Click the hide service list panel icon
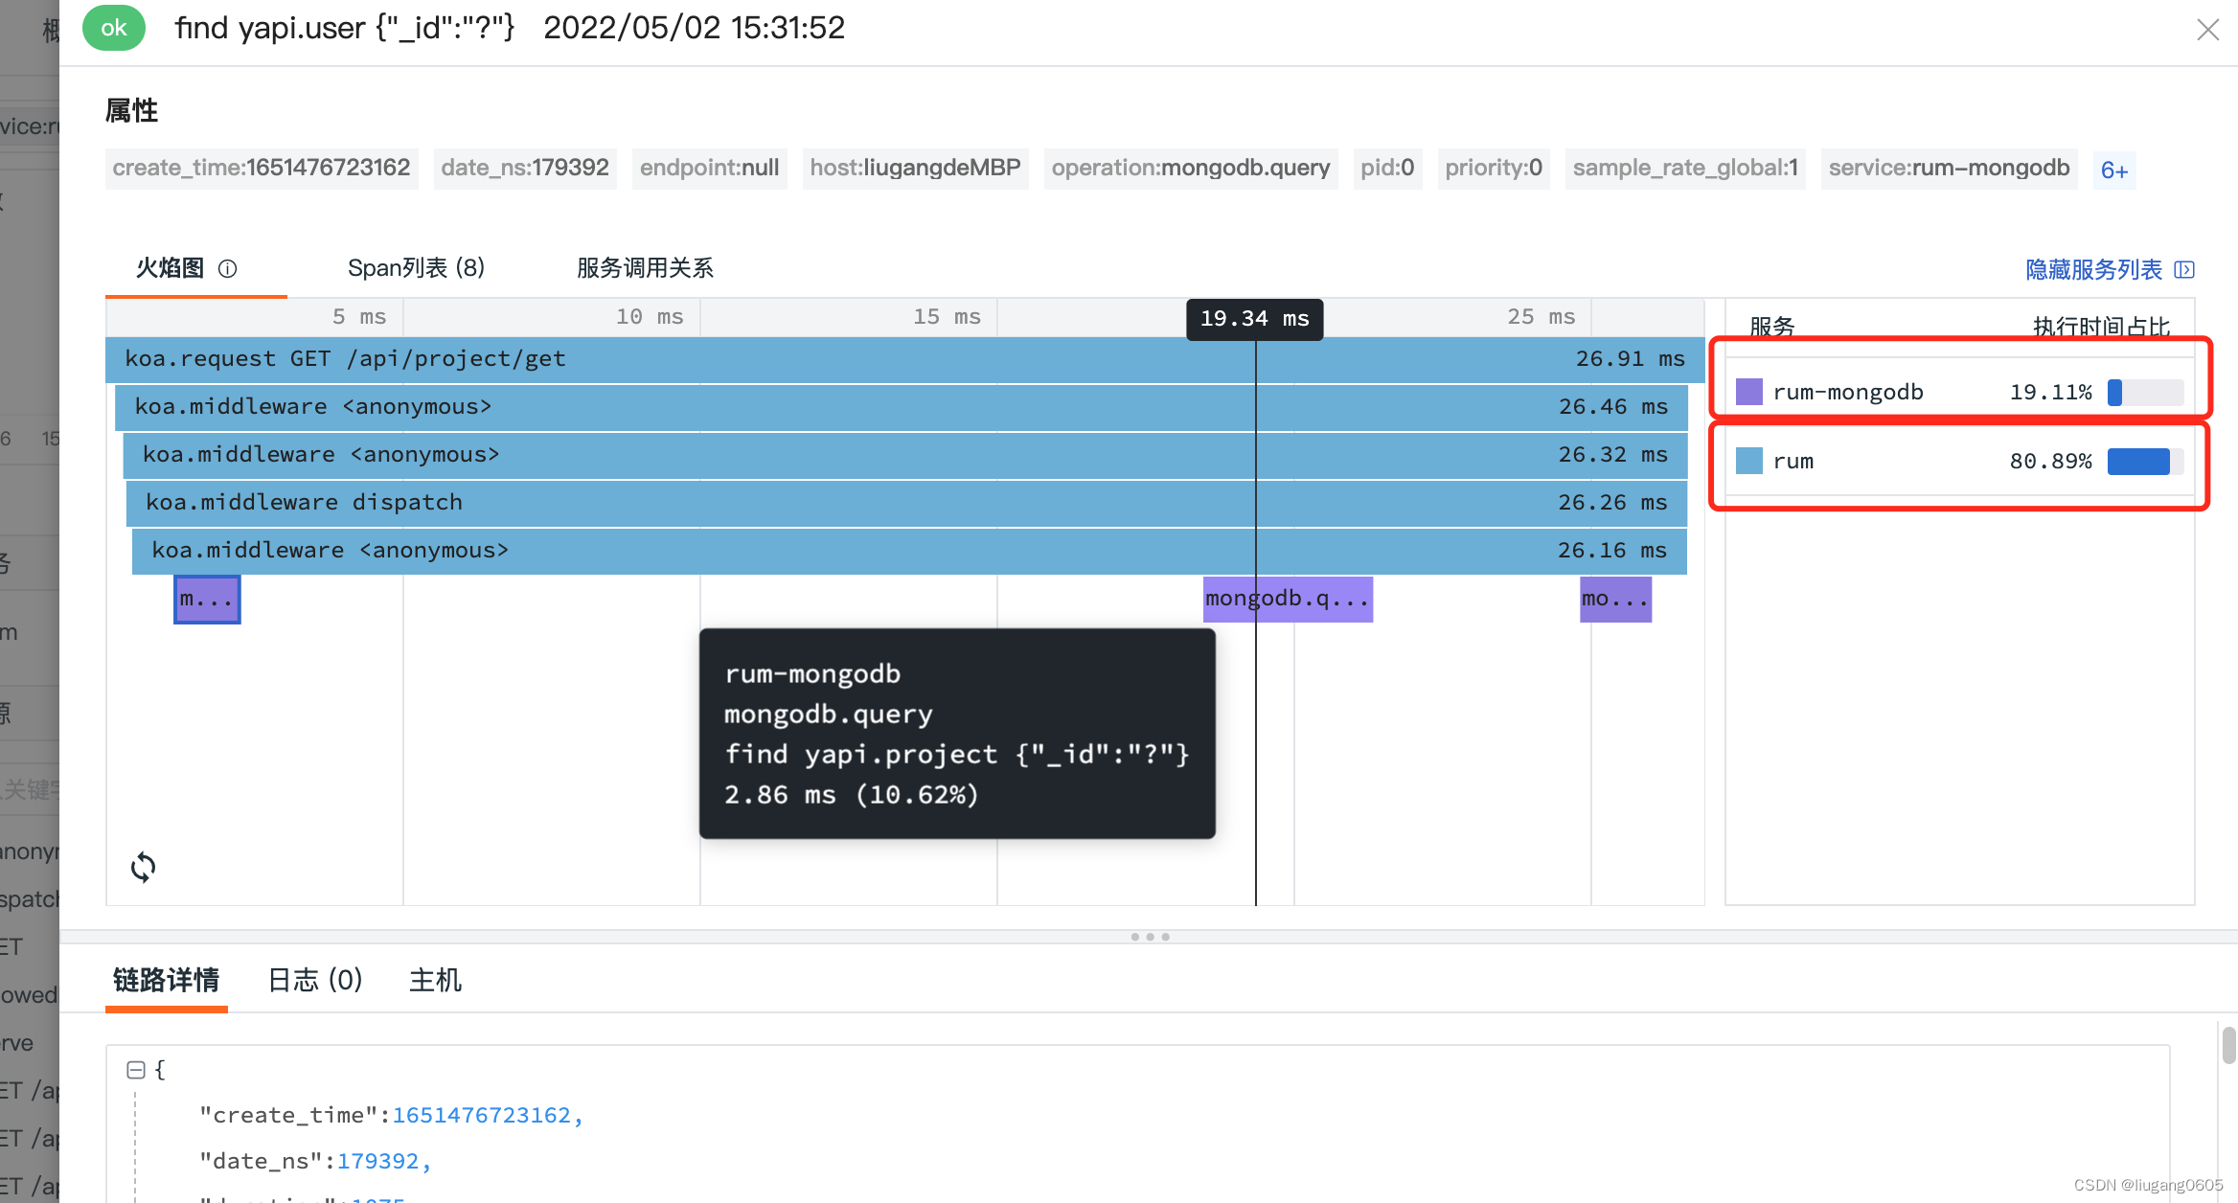The width and height of the screenshot is (2238, 1203). (x=2184, y=270)
